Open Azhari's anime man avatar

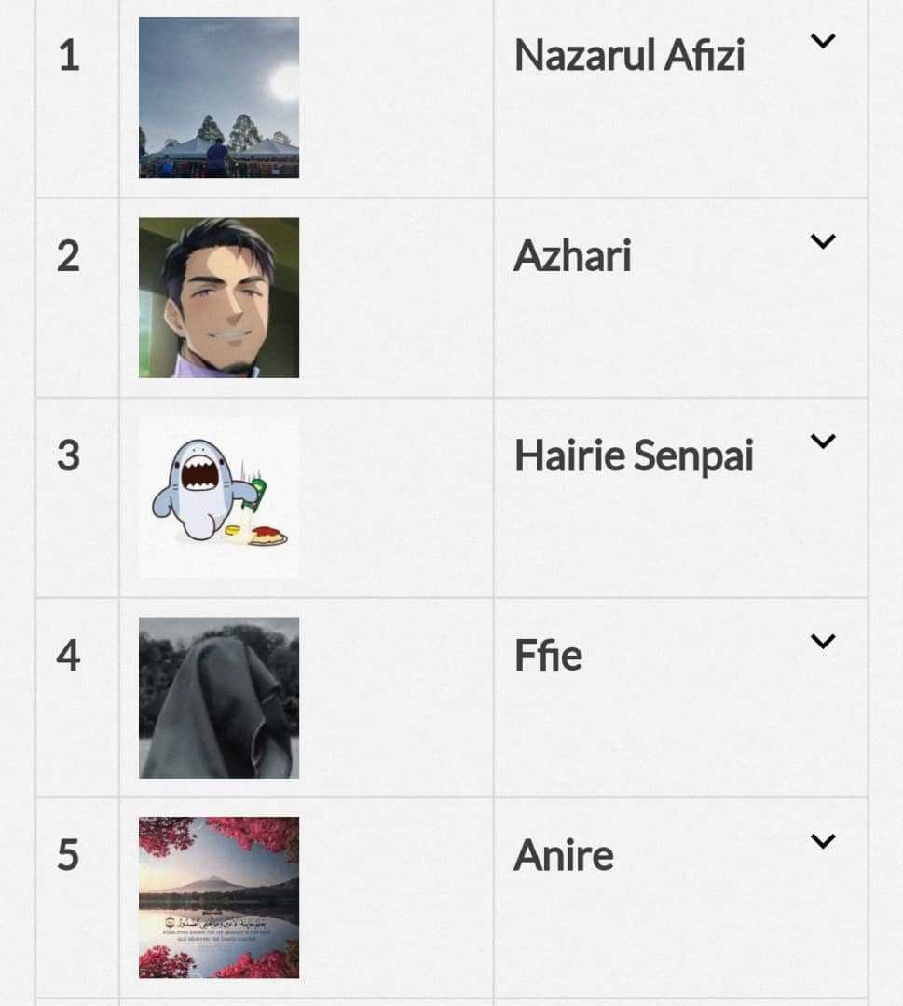(x=219, y=298)
